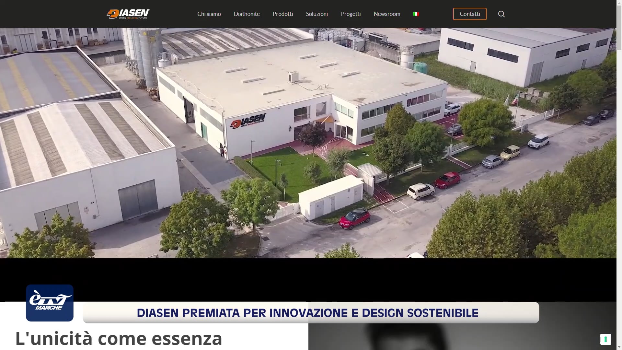Open the Progetti page
Viewport: 622px width, 350px height.
point(351,14)
